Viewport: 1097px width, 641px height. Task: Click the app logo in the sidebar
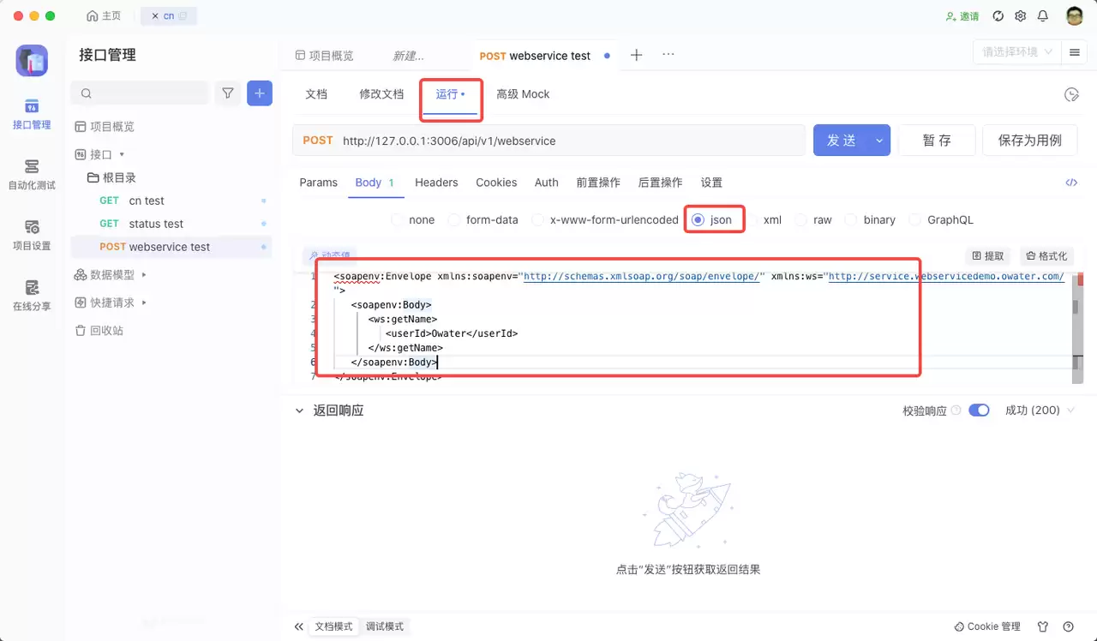pos(32,60)
